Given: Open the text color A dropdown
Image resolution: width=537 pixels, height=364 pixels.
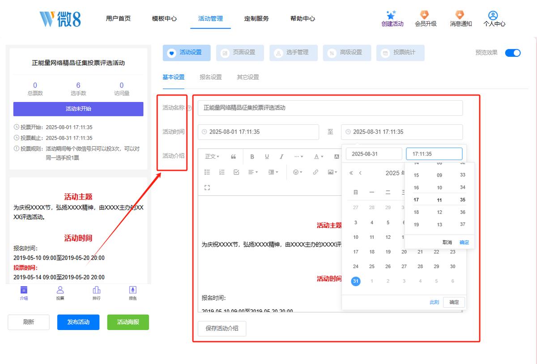Looking at the screenshot, I should [x=318, y=157].
